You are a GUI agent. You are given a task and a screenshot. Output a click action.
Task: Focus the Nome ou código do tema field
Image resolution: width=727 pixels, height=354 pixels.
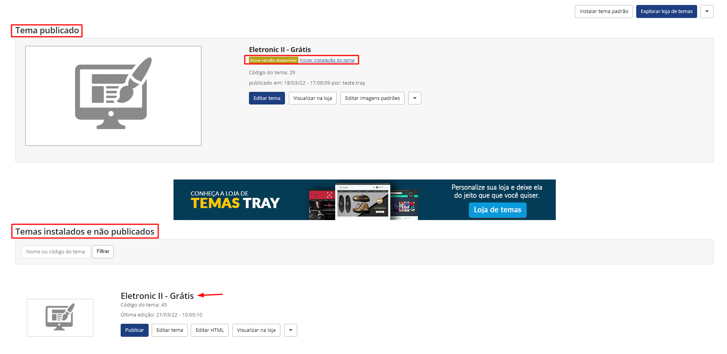click(x=56, y=252)
